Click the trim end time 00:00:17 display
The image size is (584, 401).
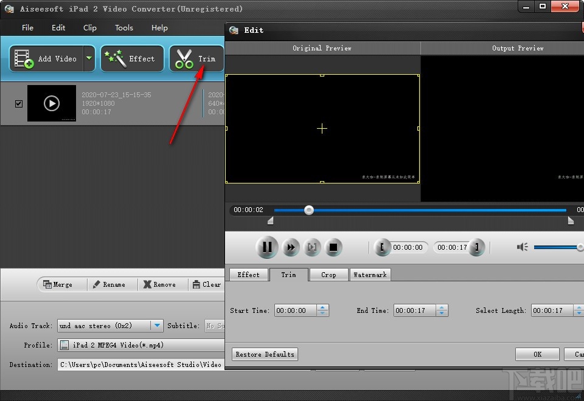coord(452,247)
